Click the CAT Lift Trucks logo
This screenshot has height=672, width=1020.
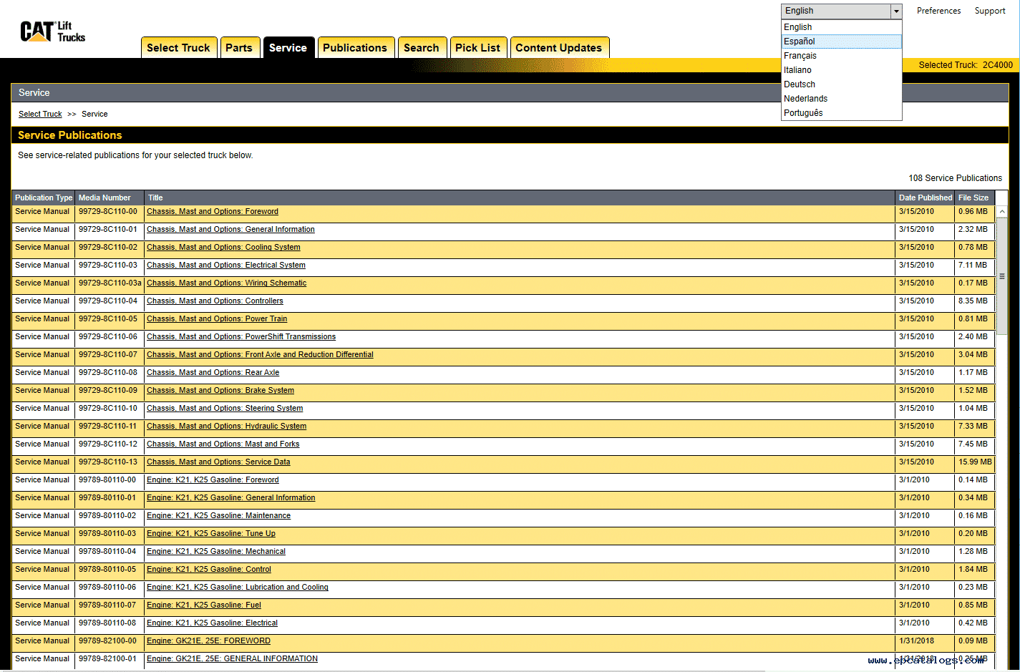click(x=53, y=31)
